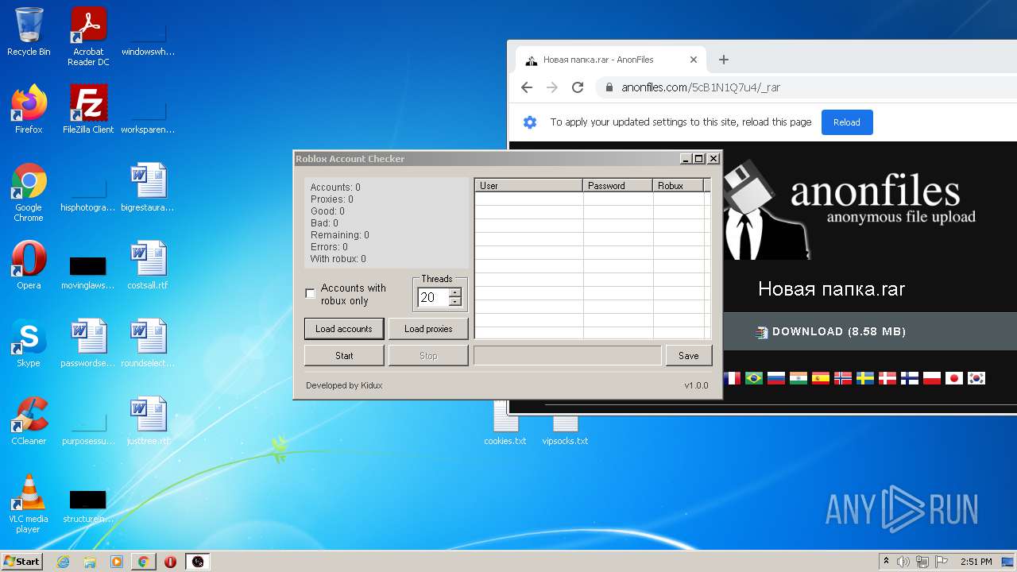Select justtree.rtf document icon
1017x572 pixels.
[x=148, y=421]
